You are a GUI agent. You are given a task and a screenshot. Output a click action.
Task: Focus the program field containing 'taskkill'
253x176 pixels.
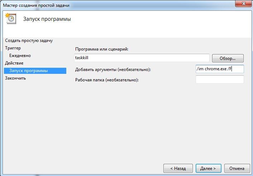141,58
